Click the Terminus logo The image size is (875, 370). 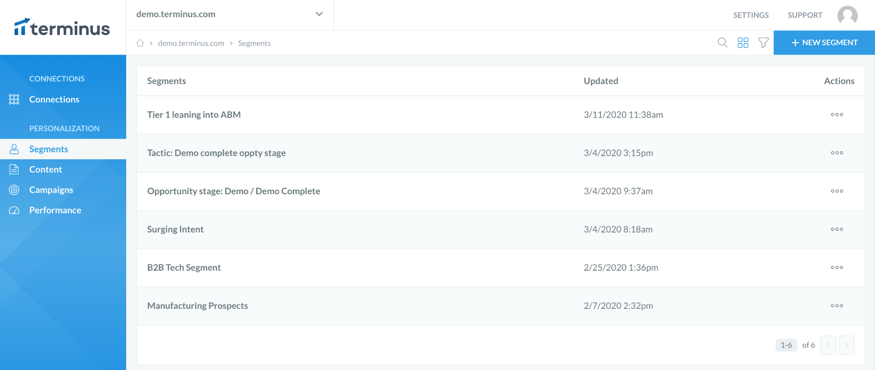pyautogui.click(x=62, y=27)
